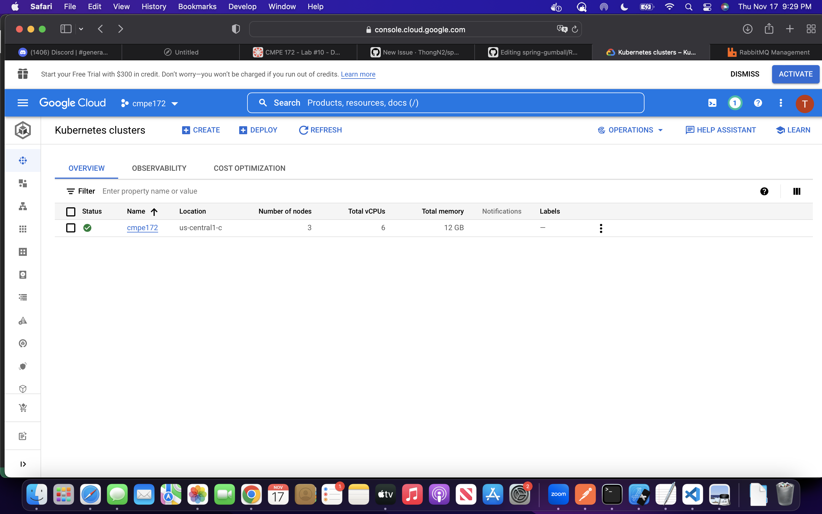Toggle Name column sort arrow
The height and width of the screenshot is (514, 822).
154,212
